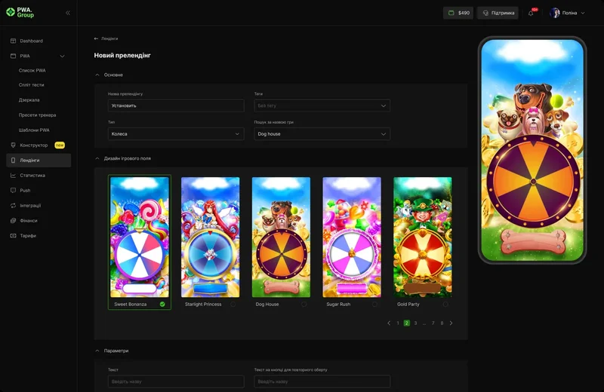The width and height of the screenshot is (604, 392).
Task: Click the Dashboard grid icon
Action: tap(13, 41)
